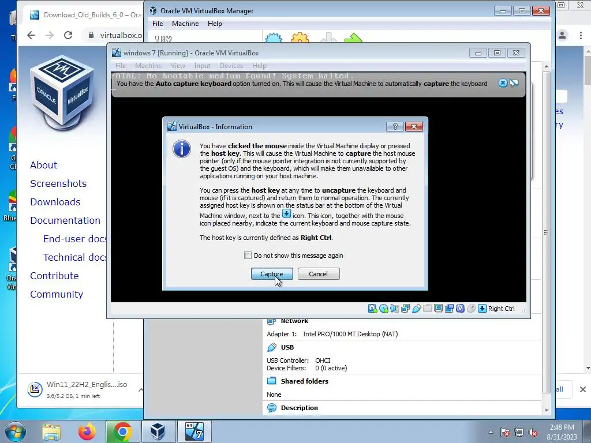The image size is (591, 443).
Task: Click the VirtualBox Manager taskbar button
Action: pyautogui.click(x=158, y=431)
